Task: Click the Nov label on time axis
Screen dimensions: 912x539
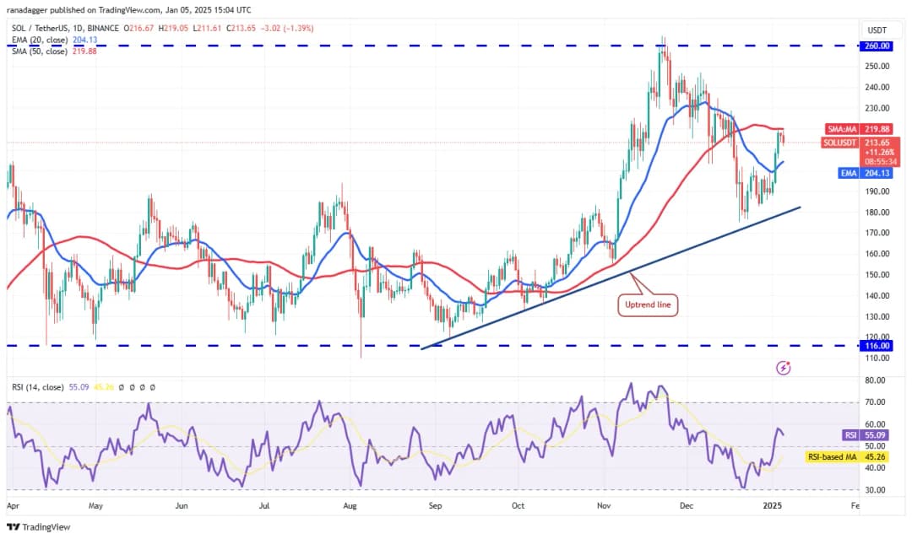Action: tap(604, 506)
